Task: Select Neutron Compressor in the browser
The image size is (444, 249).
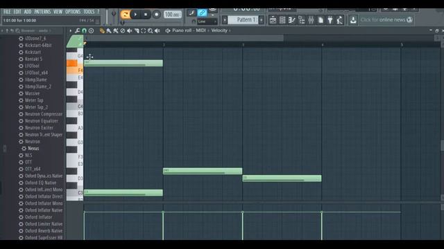Action: (44, 113)
